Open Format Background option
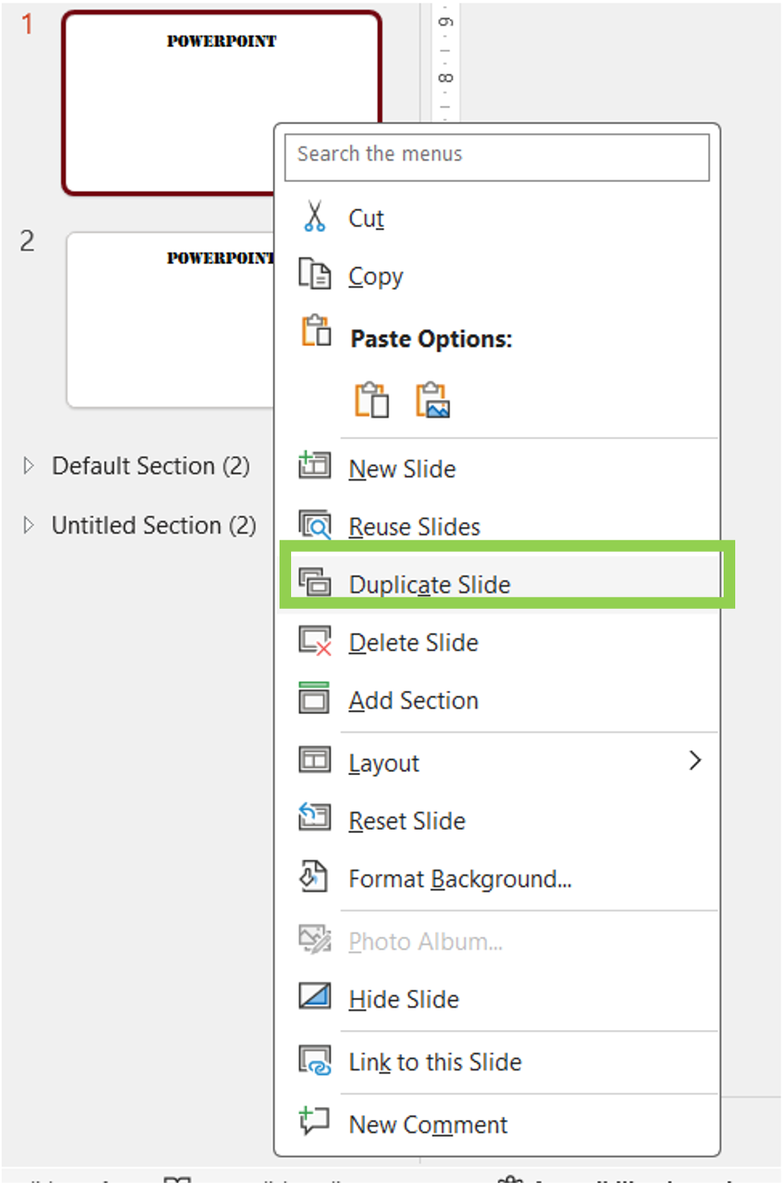 [x=459, y=879]
